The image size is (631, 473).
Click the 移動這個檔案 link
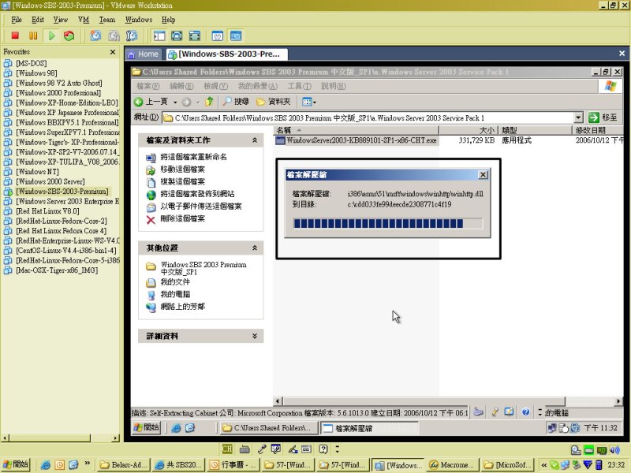183,169
